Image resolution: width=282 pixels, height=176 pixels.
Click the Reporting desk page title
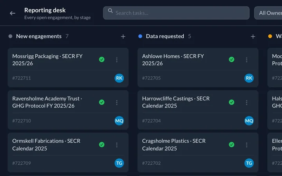click(x=45, y=10)
